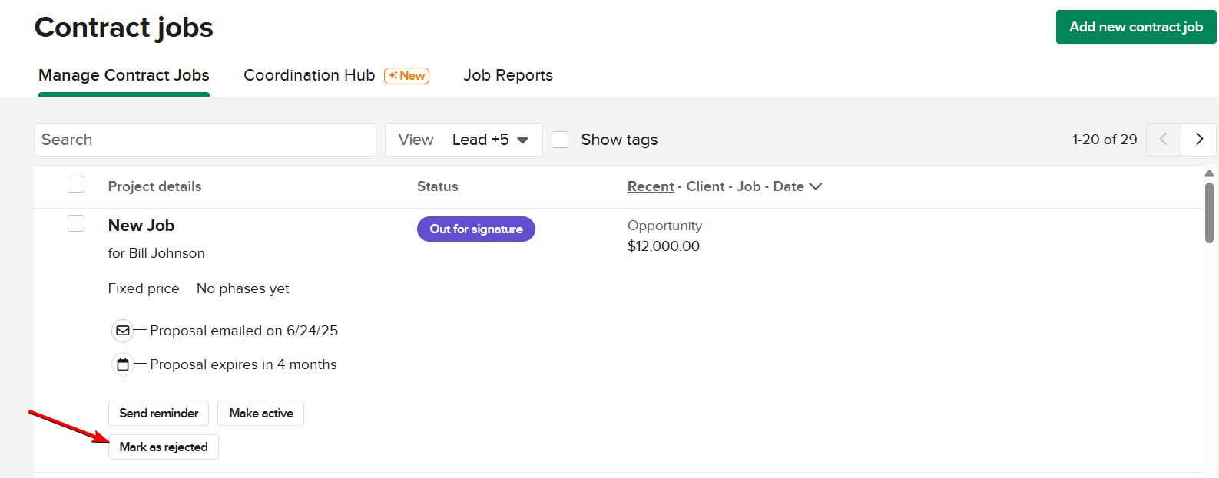Viewport: 1219px width, 478px height.
Task: Open the Job Reports tab
Action: (x=508, y=75)
